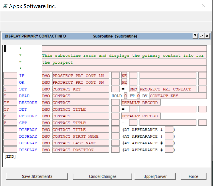Viewport: 213px width, 186px height.
Task: Click the comment line 'the prospect'
Action: coord(124,62)
